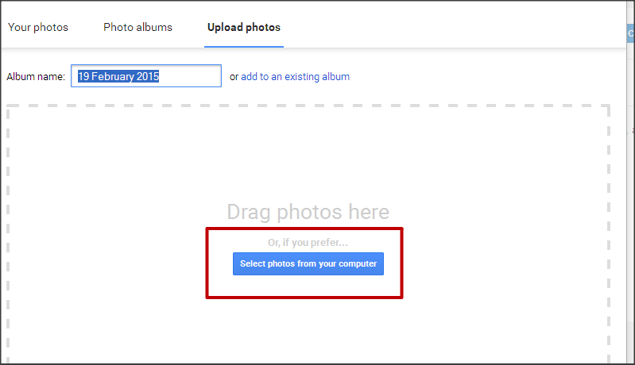Click Select photos from your computer button
This screenshot has height=365, width=635.
tap(308, 264)
